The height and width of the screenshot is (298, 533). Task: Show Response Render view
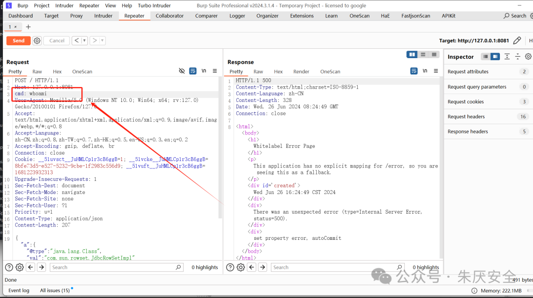301,71
